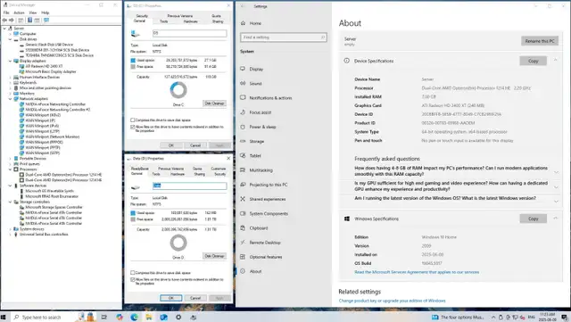The width and height of the screenshot is (571, 322).
Task: Collapse the Disk drives node
Action: point(10,39)
